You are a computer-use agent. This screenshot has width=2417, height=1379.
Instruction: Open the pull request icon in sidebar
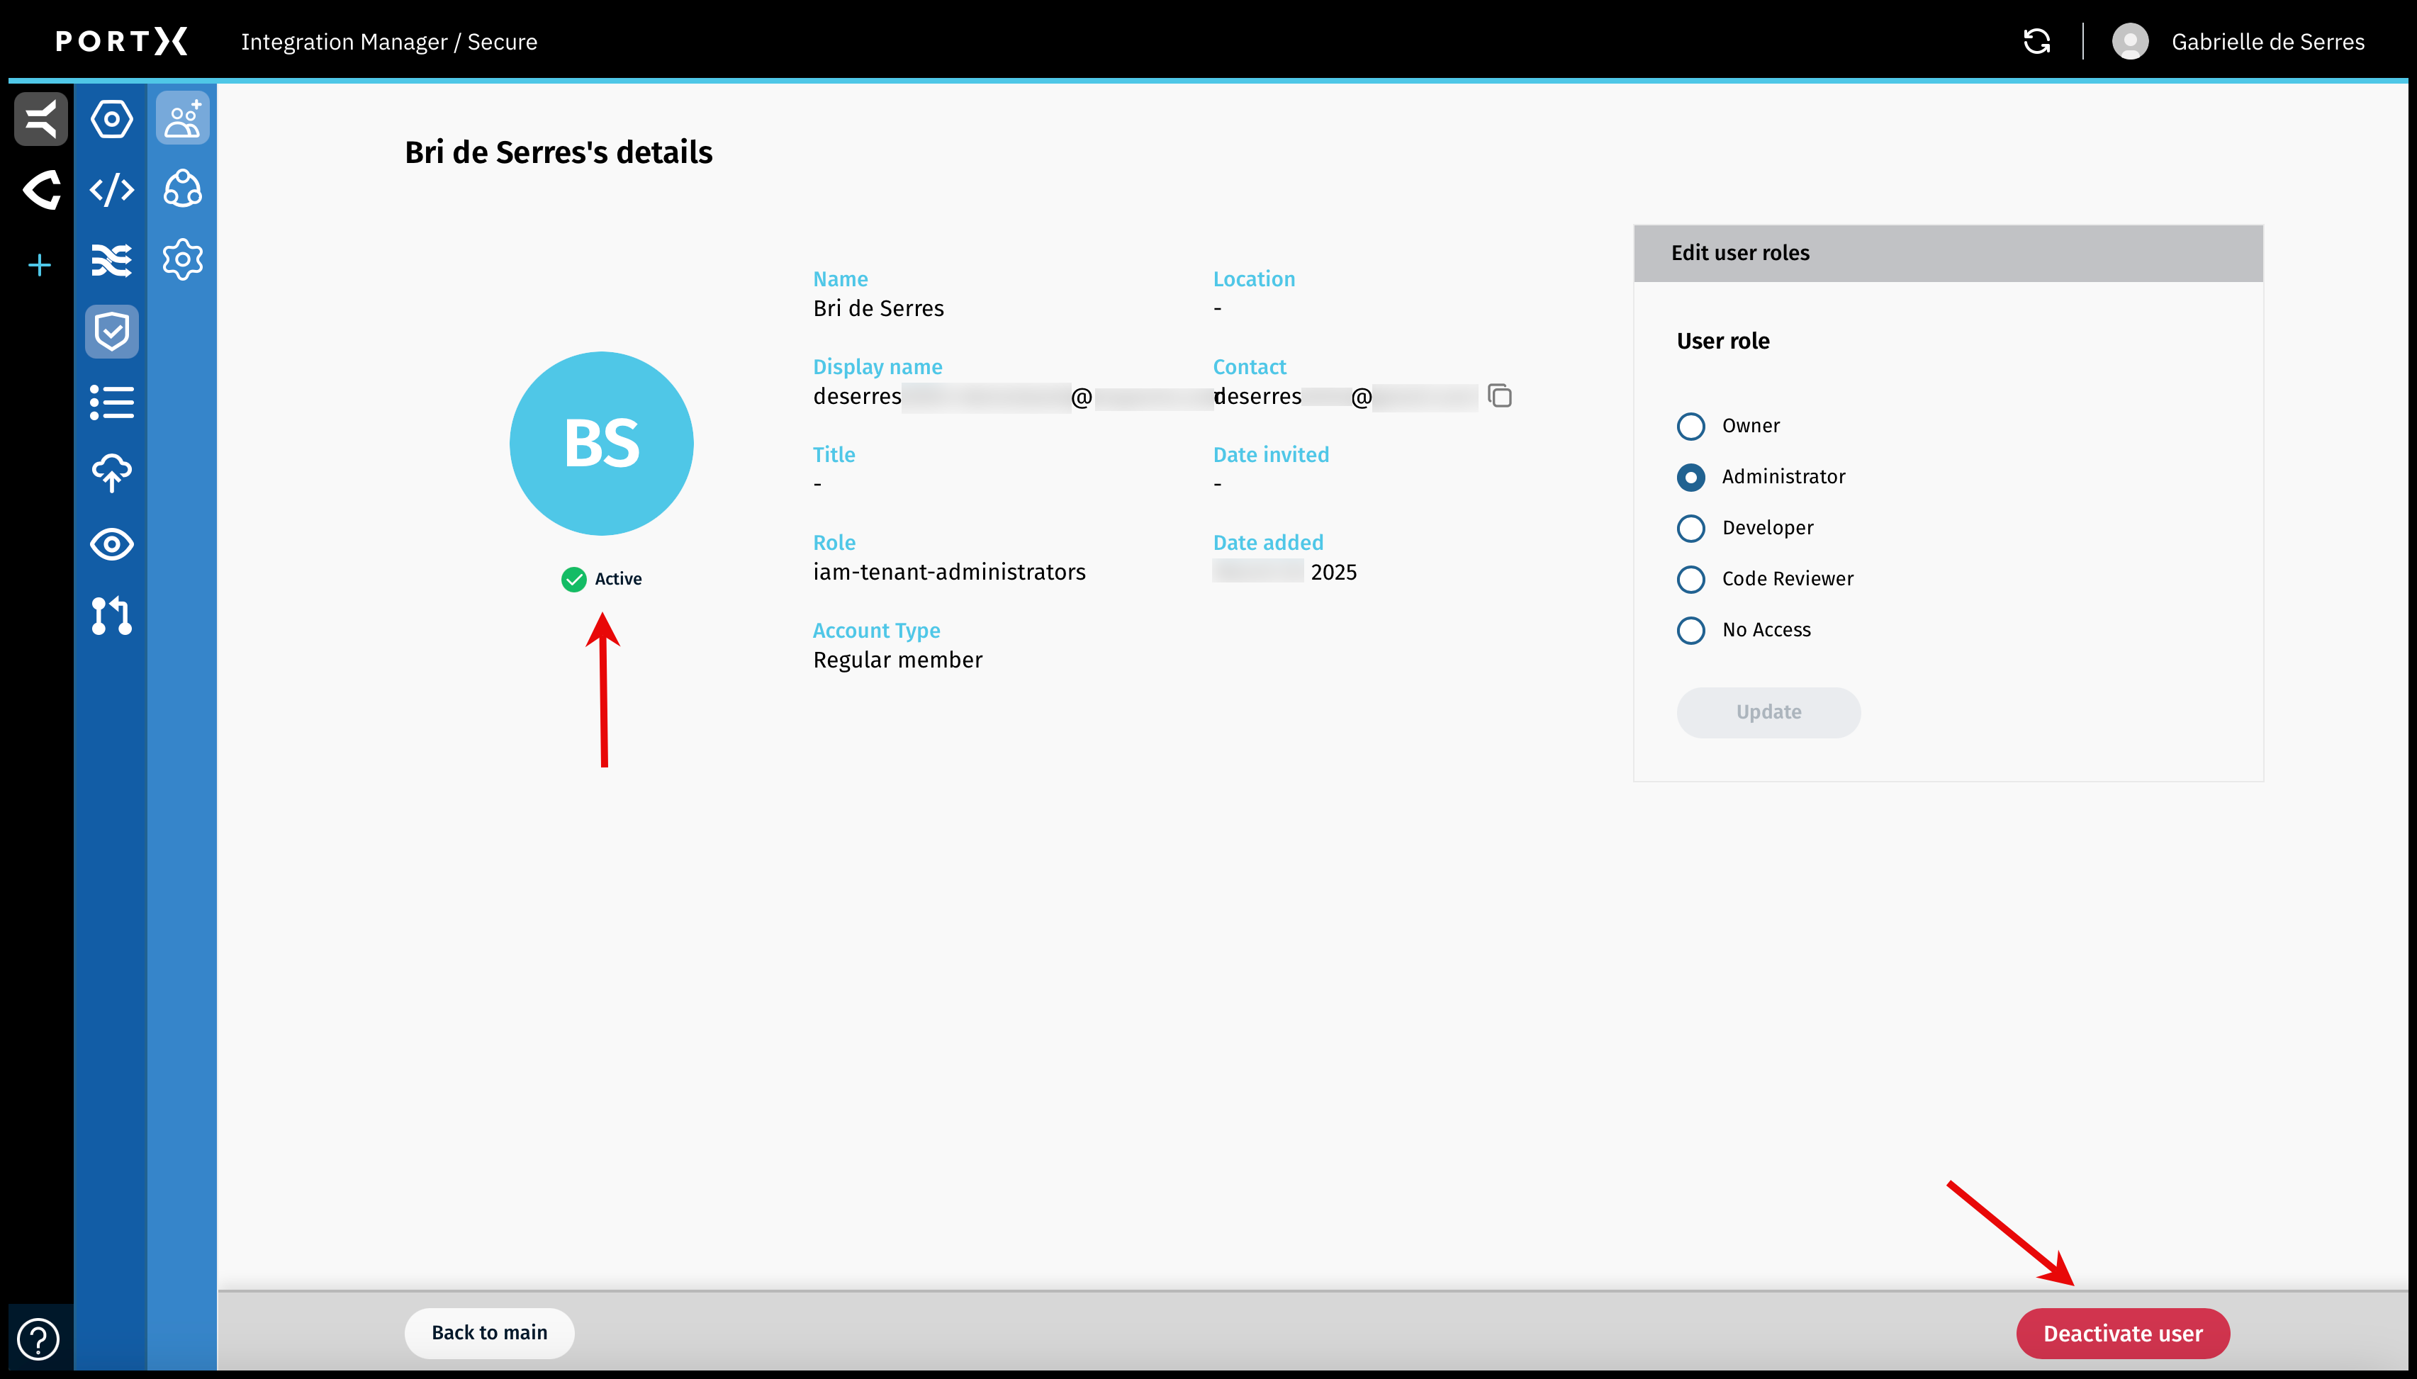coord(112,616)
